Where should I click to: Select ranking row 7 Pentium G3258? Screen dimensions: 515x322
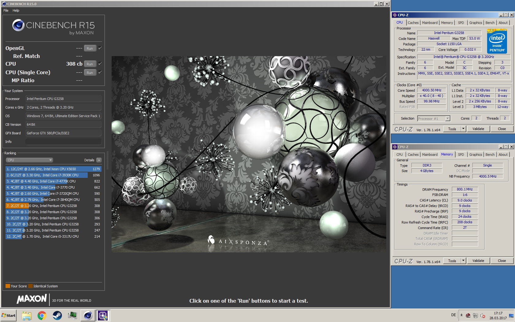pos(53,206)
